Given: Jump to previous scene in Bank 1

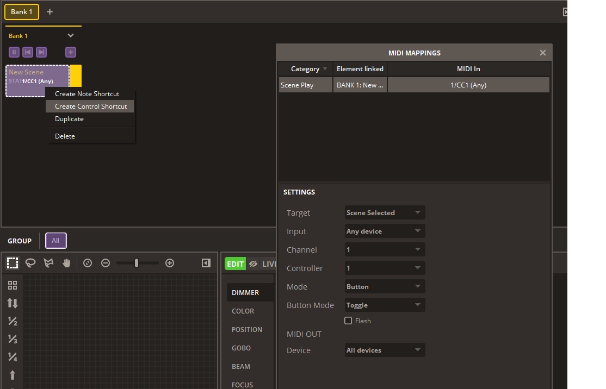Looking at the screenshot, I should click(27, 52).
